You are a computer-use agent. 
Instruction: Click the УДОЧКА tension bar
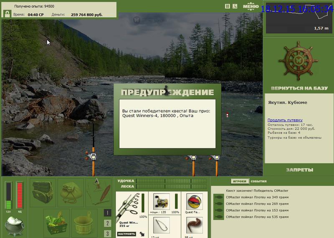pyautogui.click(x=172, y=181)
